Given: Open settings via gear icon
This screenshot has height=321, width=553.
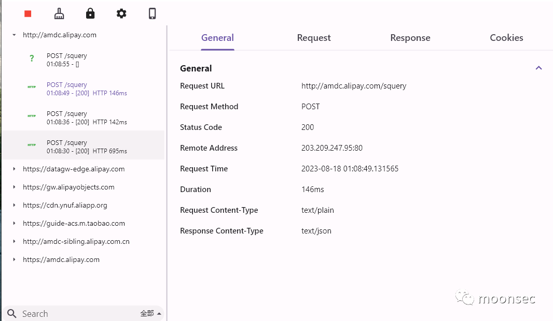Looking at the screenshot, I should (x=121, y=14).
